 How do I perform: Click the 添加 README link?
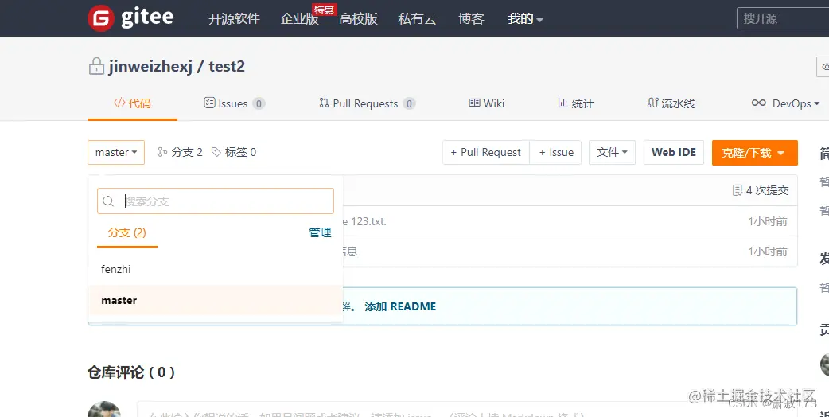[x=400, y=306]
